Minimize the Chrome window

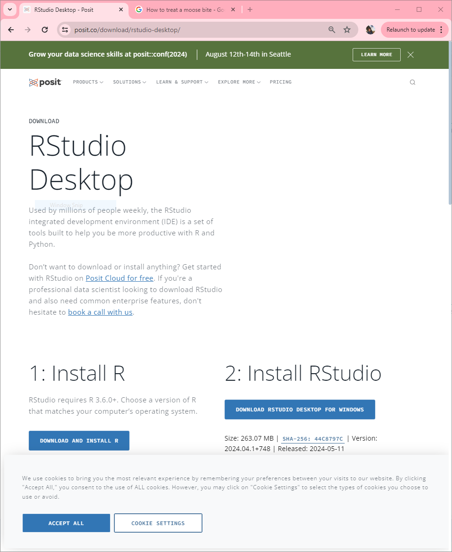pyautogui.click(x=397, y=9)
